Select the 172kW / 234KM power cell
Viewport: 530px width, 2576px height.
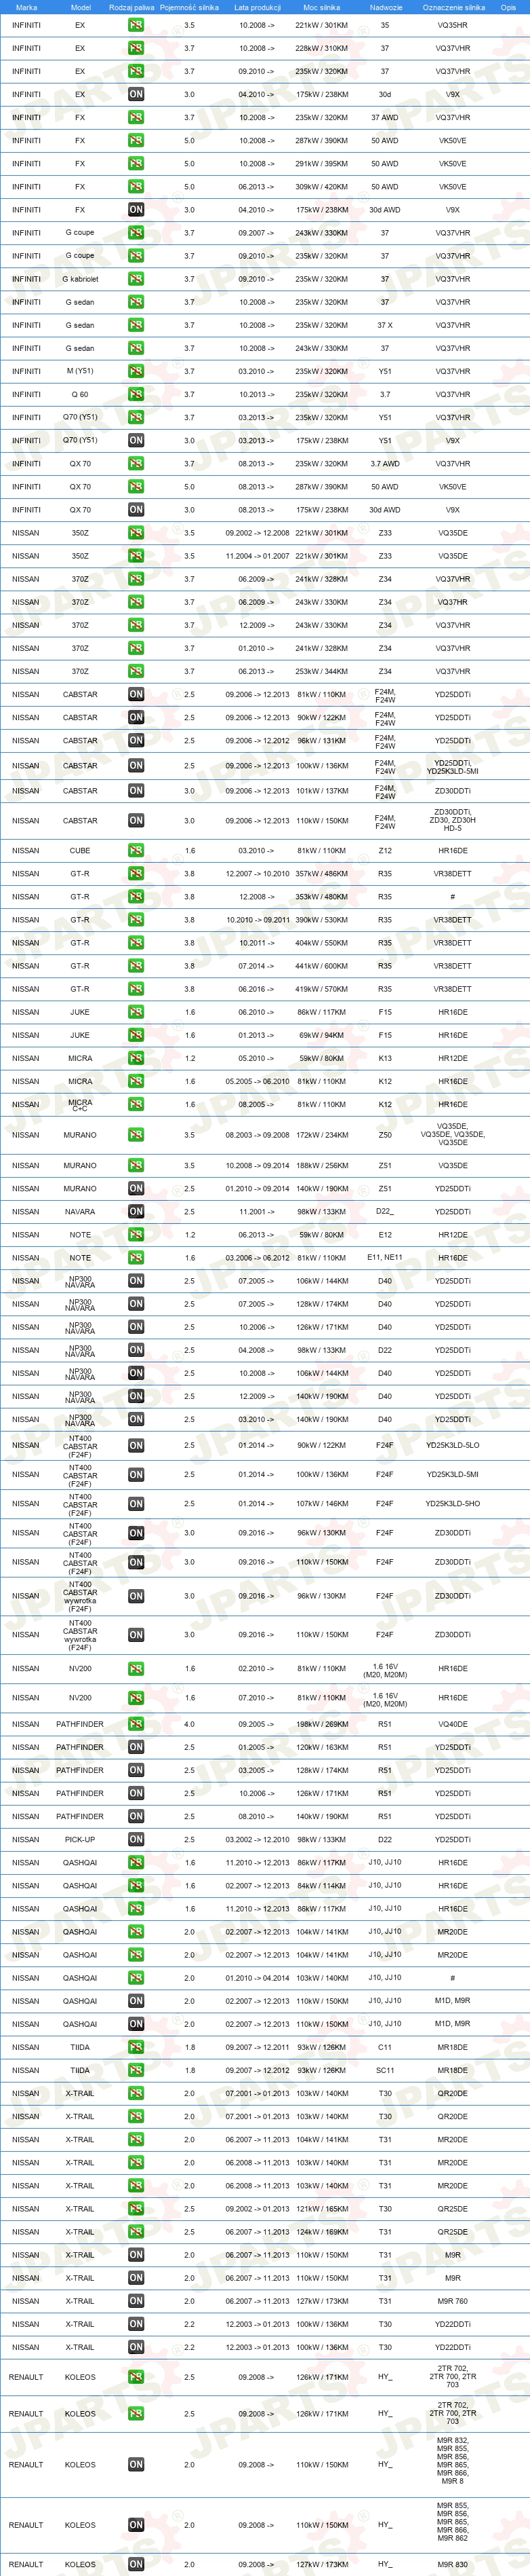tap(321, 1135)
